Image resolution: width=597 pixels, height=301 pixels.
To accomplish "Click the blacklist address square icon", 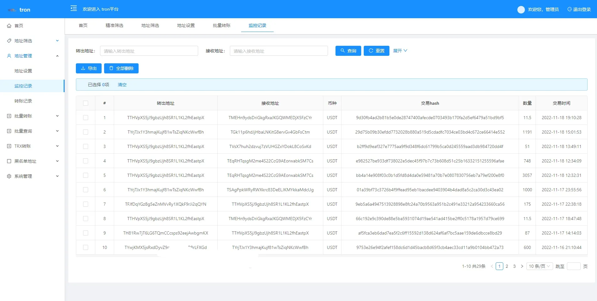I will click(9, 161).
